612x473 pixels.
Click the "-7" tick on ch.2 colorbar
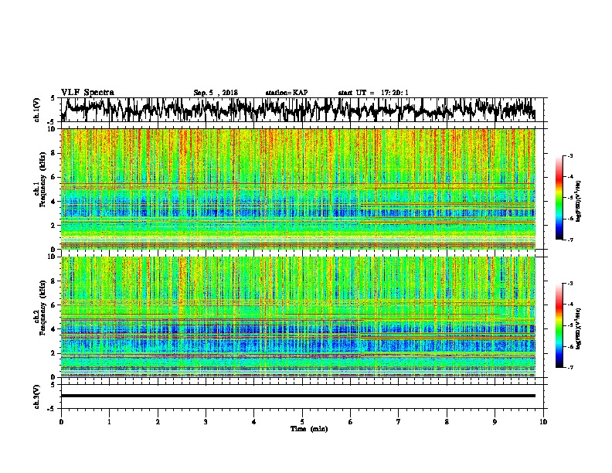(570, 367)
